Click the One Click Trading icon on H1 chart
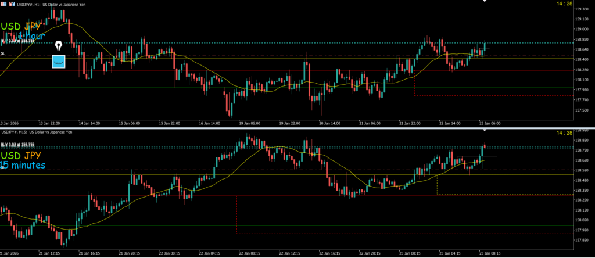Screen dimensions: 595x258 (3, 3)
